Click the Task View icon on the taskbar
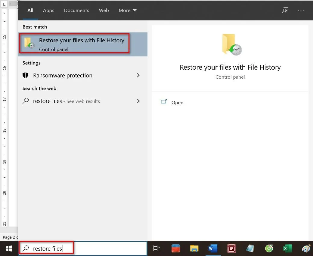Viewport: 313px width, 256px height. 156,248
